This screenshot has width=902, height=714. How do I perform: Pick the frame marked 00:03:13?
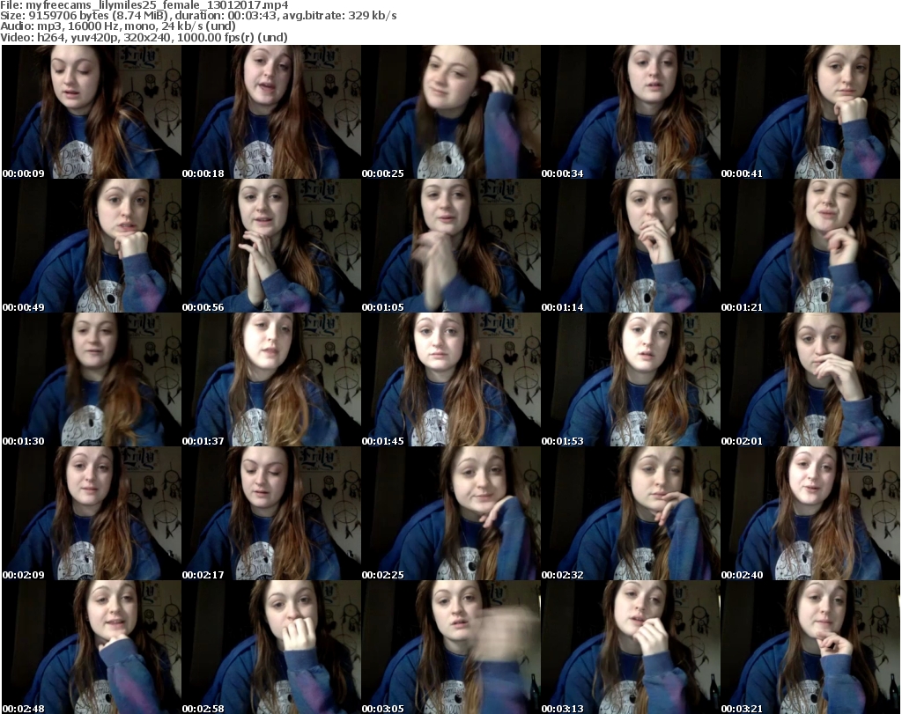pos(631,647)
